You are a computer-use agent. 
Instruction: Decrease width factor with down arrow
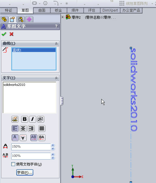tap(53, 149)
